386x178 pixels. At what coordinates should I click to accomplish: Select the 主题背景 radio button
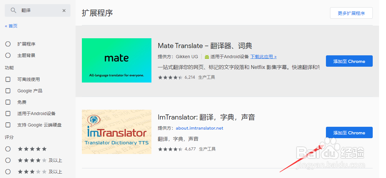coord(8,55)
